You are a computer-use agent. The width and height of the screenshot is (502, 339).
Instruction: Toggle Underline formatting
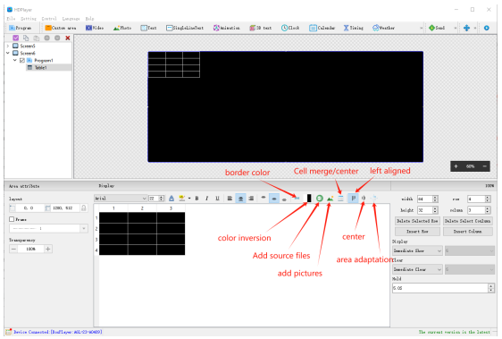point(217,199)
